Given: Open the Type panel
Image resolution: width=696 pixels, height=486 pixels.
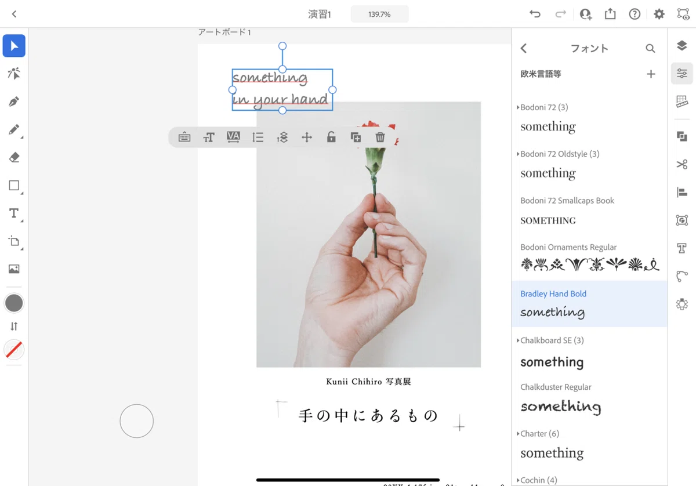Looking at the screenshot, I should tap(682, 248).
